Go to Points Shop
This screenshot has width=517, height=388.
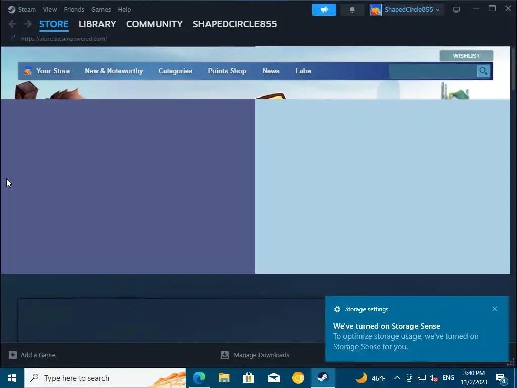tap(227, 71)
